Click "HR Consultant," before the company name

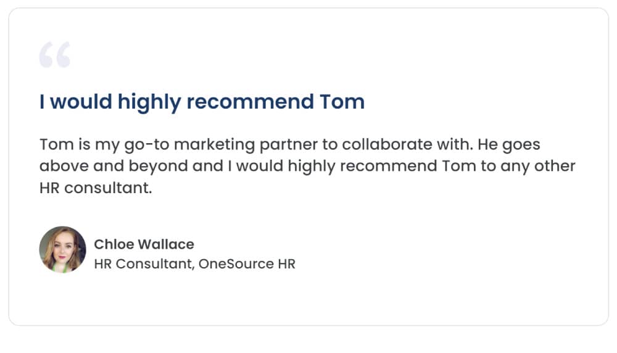point(144,264)
